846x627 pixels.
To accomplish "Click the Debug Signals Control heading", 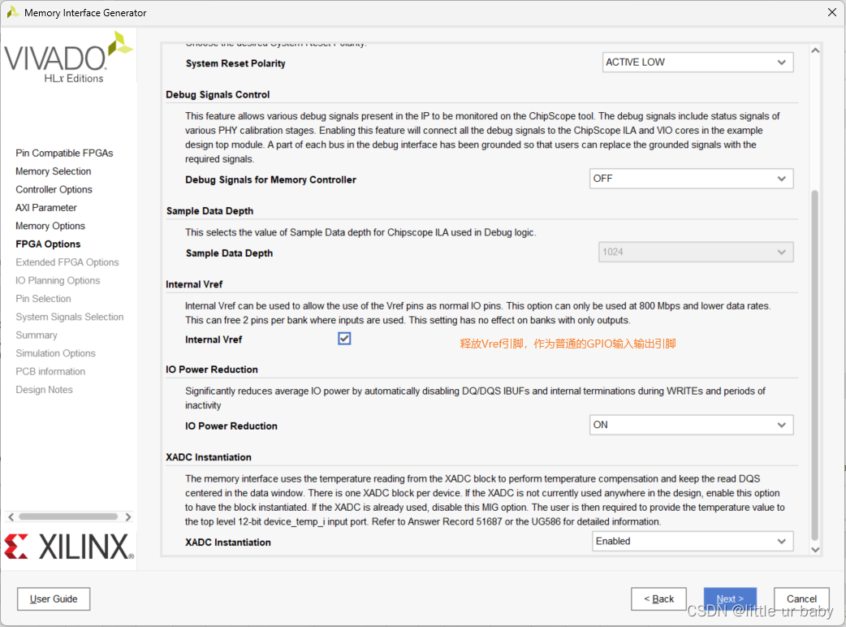I will (x=218, y=95).
